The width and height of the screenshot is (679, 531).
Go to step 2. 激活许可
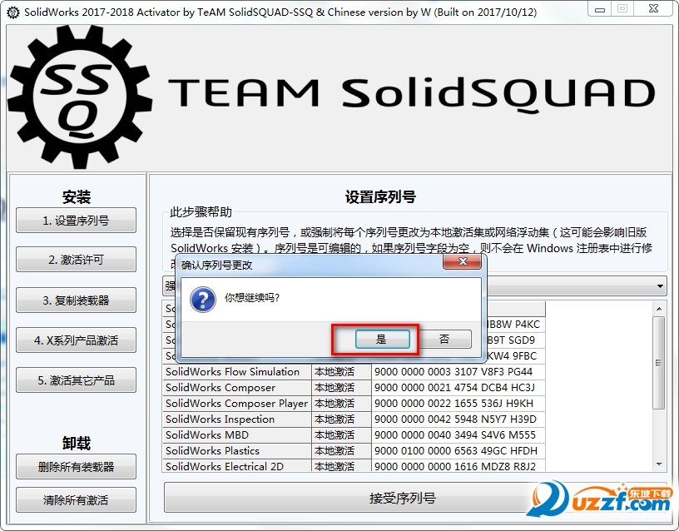[x=77, y=260]
